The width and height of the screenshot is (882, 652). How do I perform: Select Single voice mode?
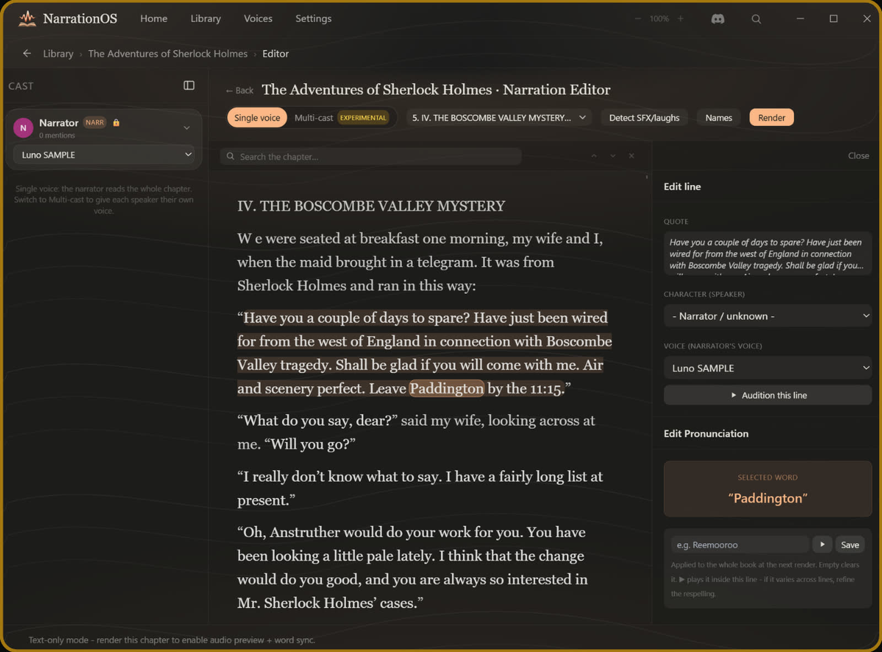click(x=257, y=117)
